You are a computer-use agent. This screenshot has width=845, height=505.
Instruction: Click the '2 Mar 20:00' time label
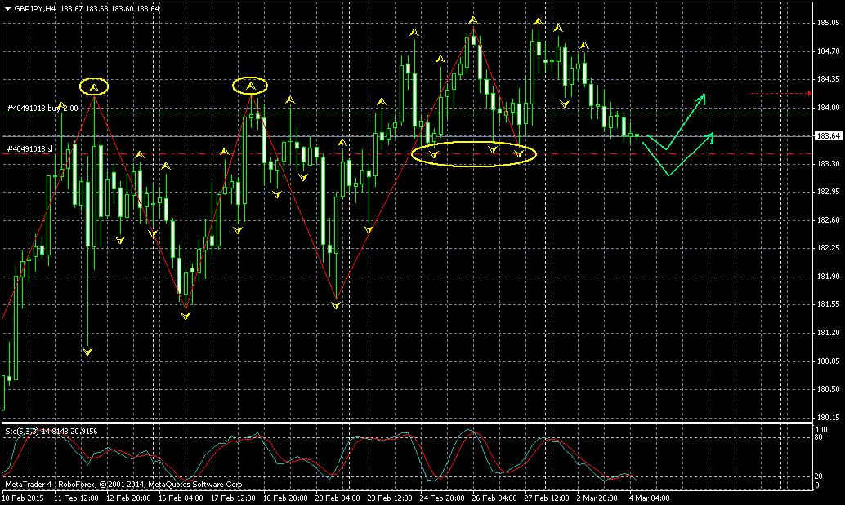(597, 498)
